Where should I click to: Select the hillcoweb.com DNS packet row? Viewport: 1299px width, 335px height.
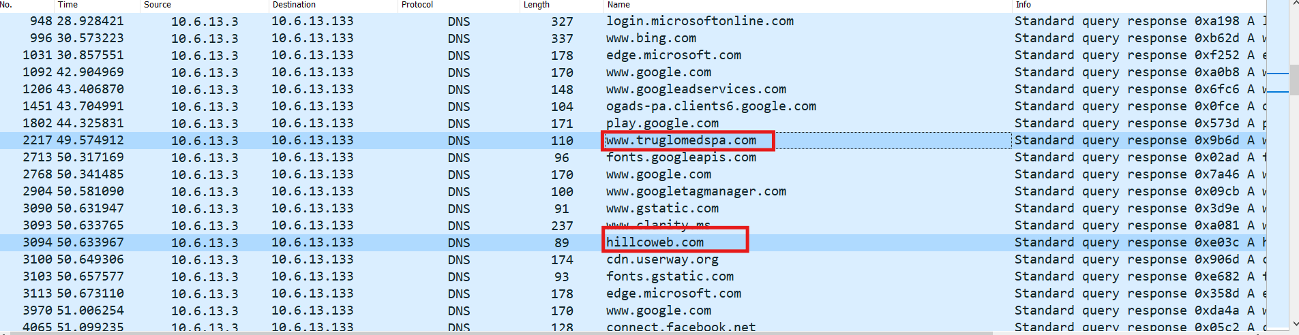point(655,242)
